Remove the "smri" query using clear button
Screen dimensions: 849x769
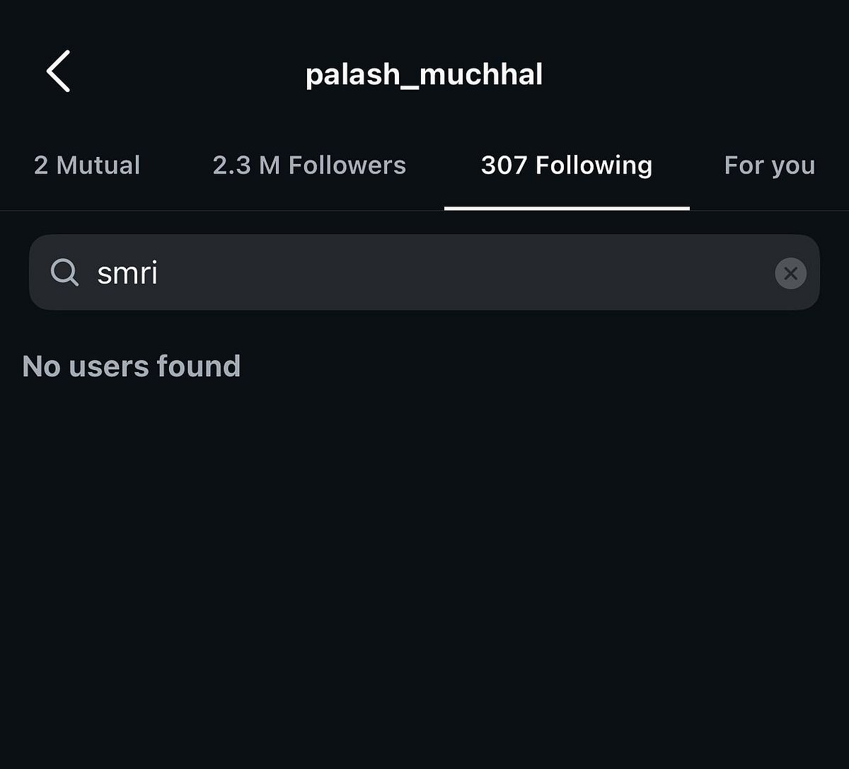pyautogui.click(x=790, y=273)
